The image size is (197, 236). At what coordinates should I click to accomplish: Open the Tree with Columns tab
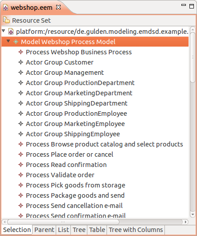(x=135, y=230)
